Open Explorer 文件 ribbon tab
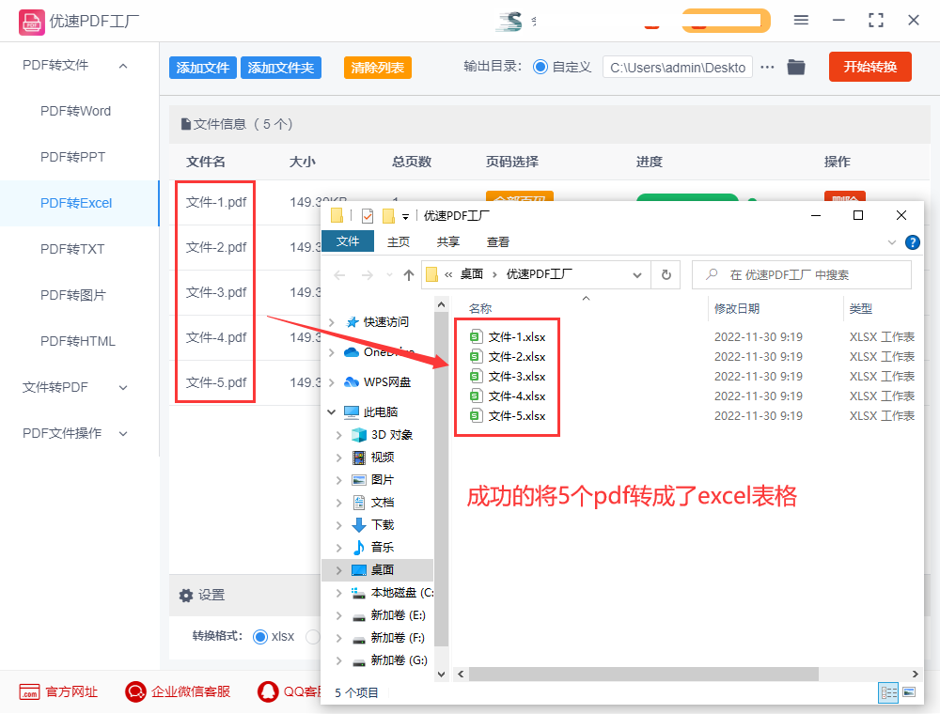This screenshot has height=714, width=940. point(348,241)
